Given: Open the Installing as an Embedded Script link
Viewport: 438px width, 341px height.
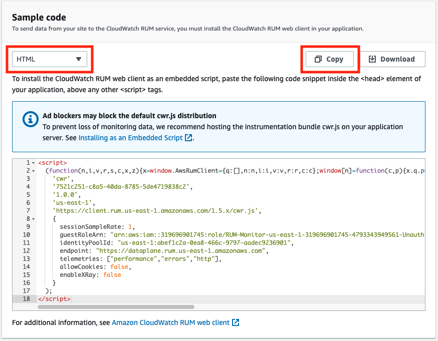Looking at the screenshot, I should coord(135,138).
